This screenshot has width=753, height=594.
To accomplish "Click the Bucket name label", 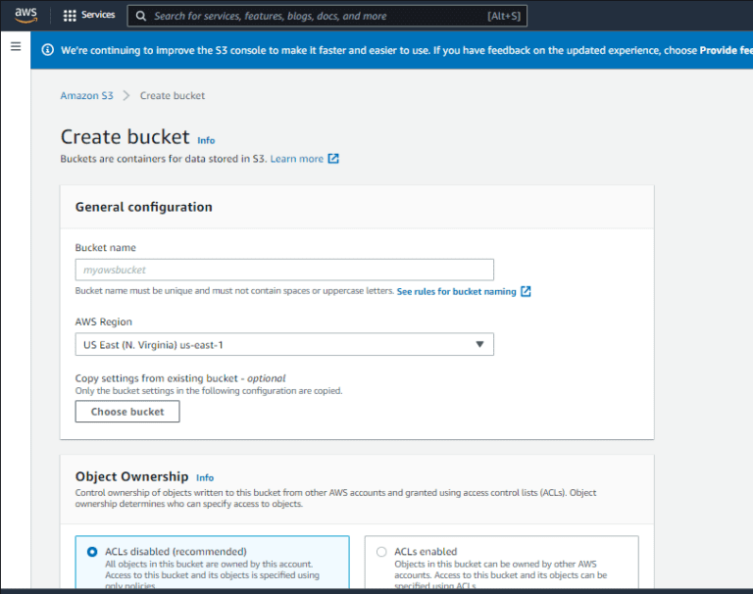I will pos(105,247).
